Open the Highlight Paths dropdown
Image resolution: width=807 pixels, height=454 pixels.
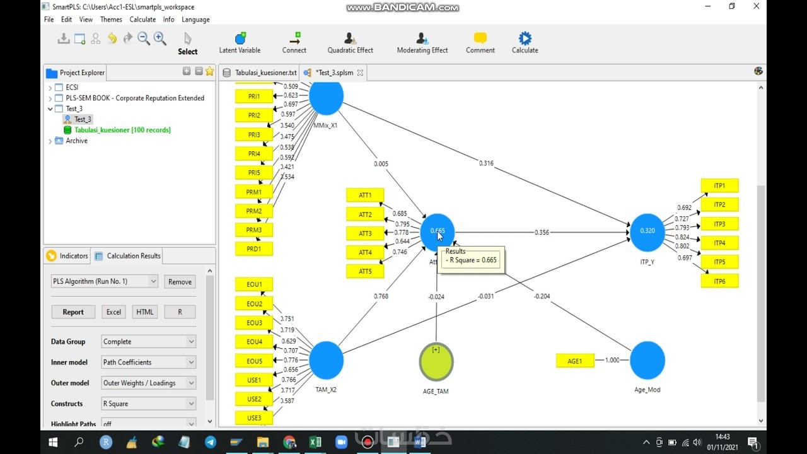click(x=149, y=424)
